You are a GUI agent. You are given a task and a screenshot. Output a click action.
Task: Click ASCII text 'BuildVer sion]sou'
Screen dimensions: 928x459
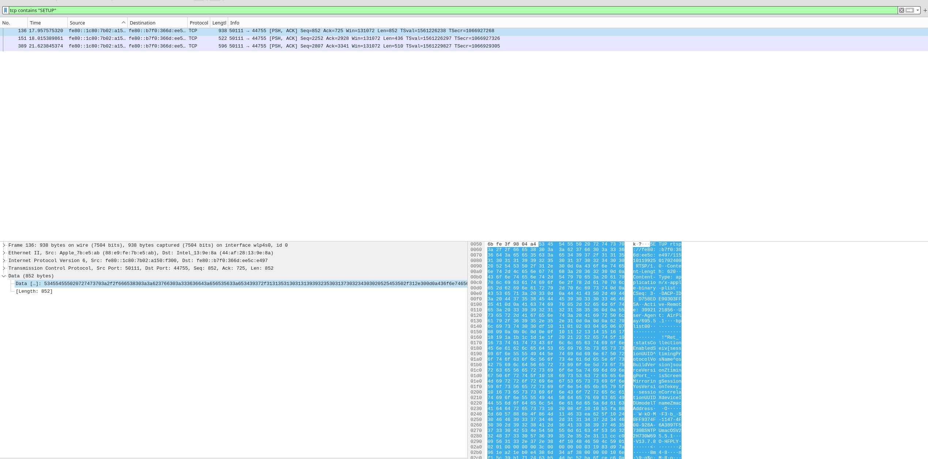point(657,365)
